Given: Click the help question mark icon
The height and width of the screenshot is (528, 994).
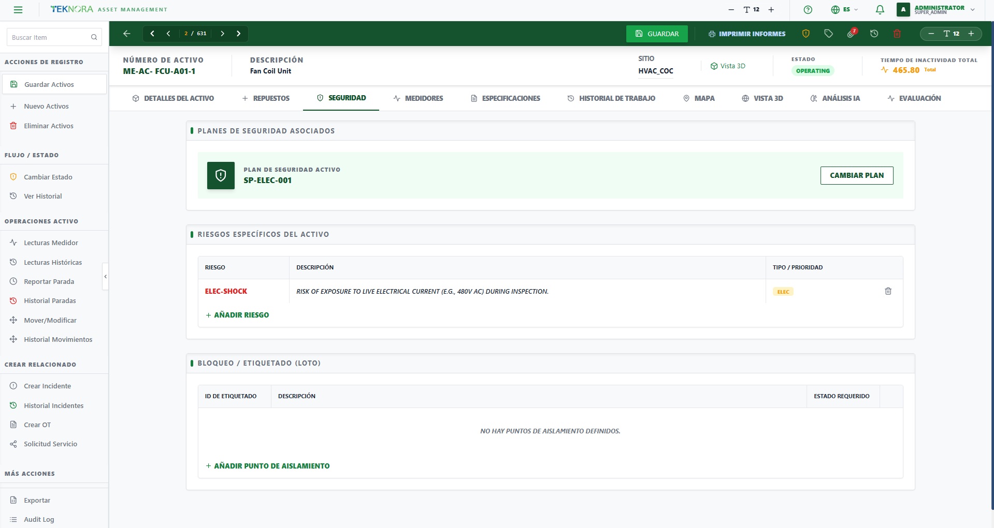Looking at the screenshot, I should pyautogui.click(x=808, y=9).
